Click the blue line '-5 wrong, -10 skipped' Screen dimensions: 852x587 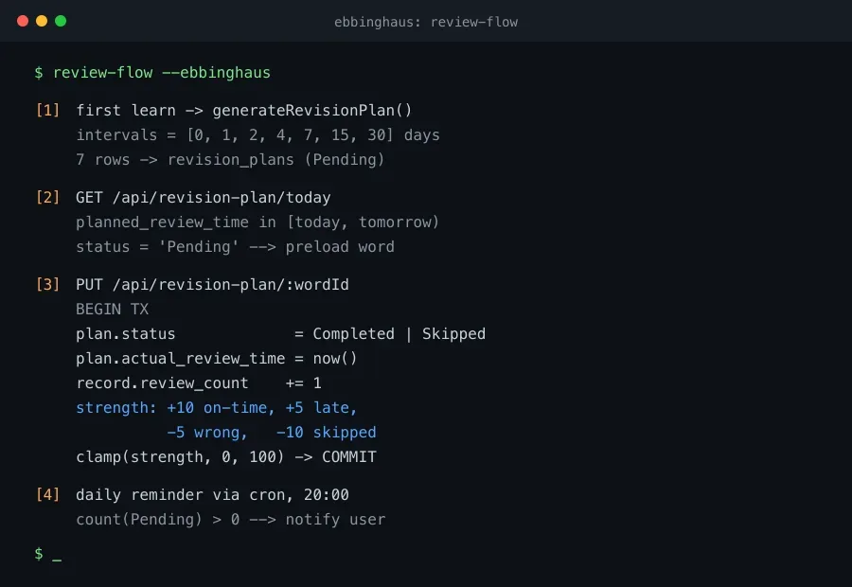coord(271,432)
